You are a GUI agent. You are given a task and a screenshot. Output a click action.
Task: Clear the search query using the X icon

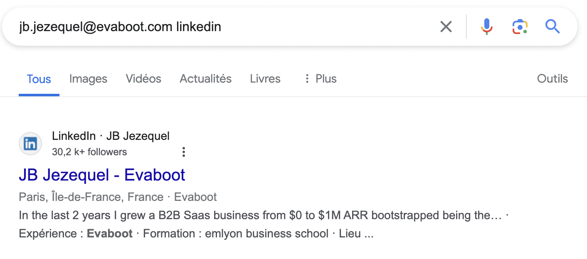[446, 26]
